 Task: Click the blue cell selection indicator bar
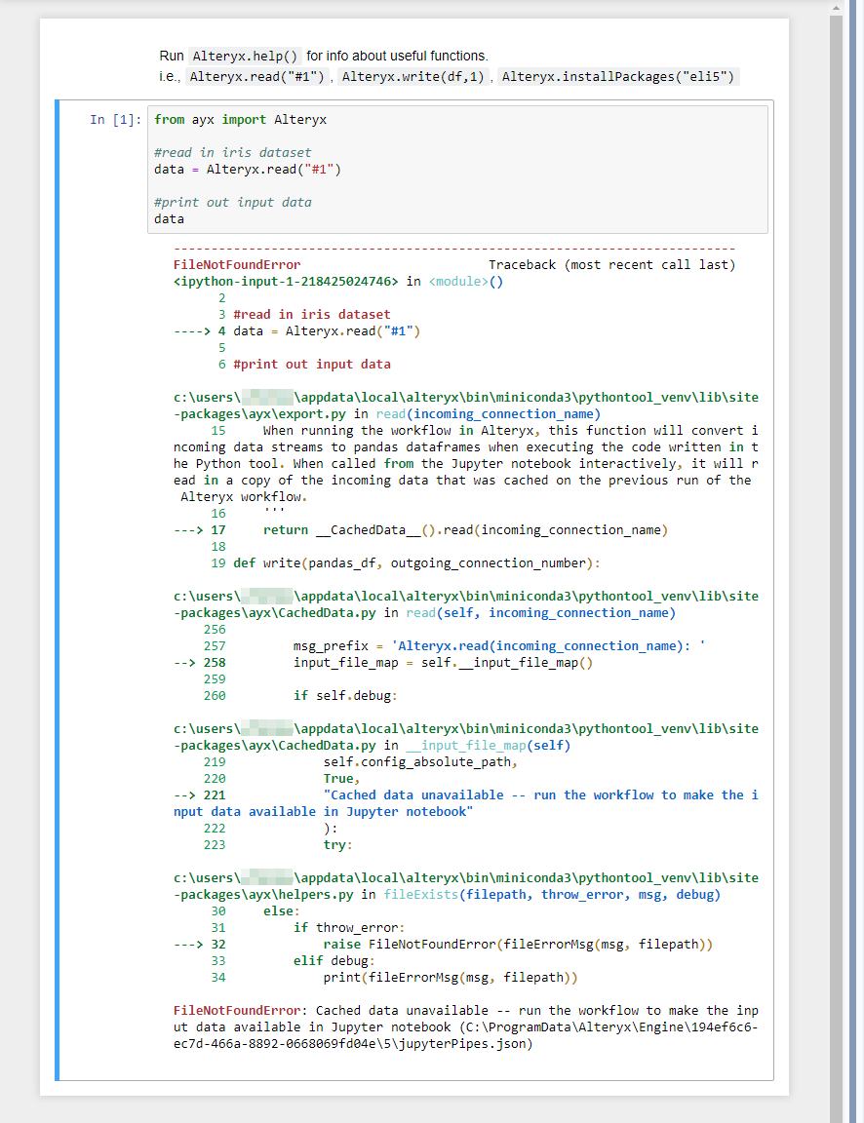(58, 585)
